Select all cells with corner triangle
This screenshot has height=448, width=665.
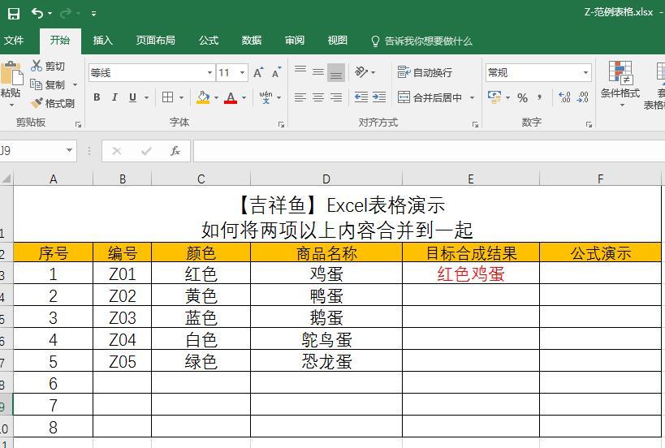click(x=6, y=178)
